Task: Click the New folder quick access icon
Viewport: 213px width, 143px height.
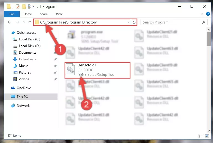Action: point(24,7)
